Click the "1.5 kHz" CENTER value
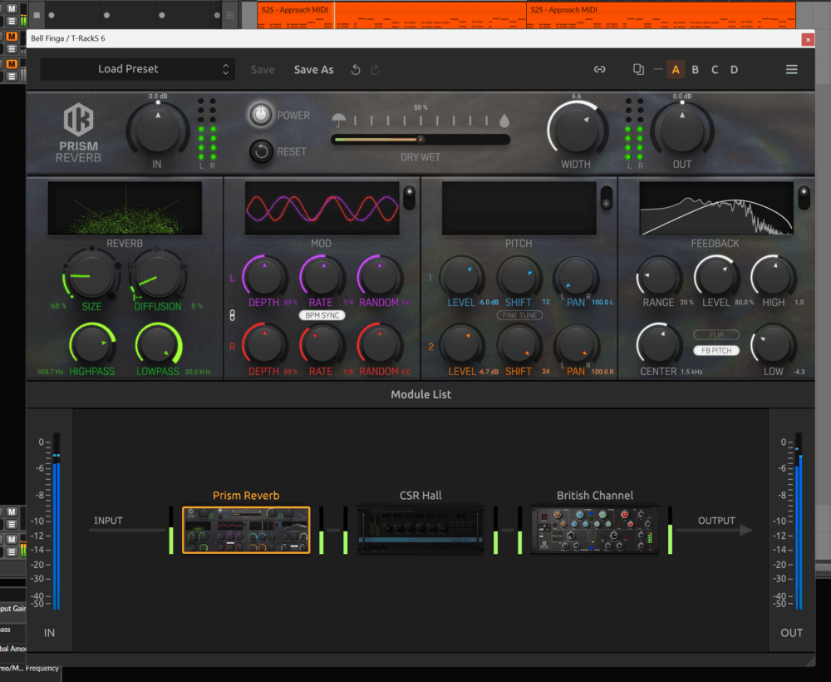831x682 pixels. pos(690,372)
